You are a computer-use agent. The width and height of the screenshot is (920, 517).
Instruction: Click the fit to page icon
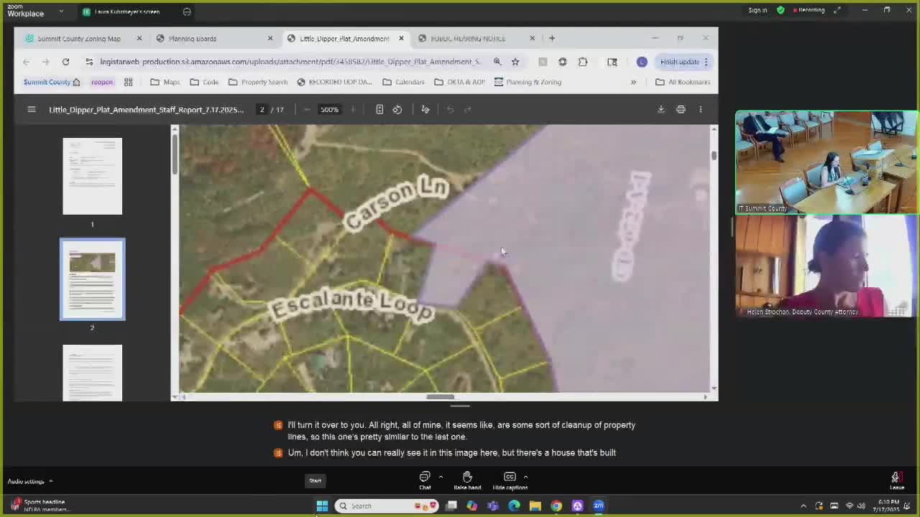tap(379, 109)
